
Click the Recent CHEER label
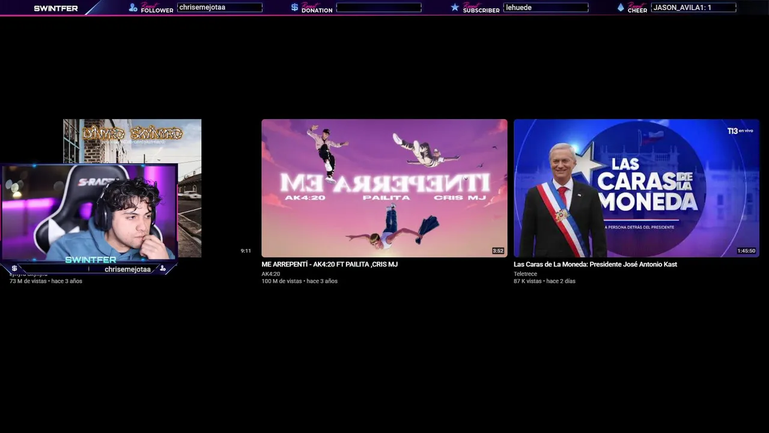coord(637,8)
